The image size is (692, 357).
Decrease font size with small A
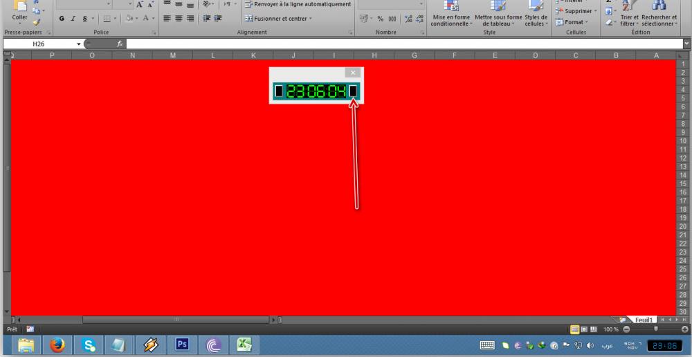[x=150, y=4]
